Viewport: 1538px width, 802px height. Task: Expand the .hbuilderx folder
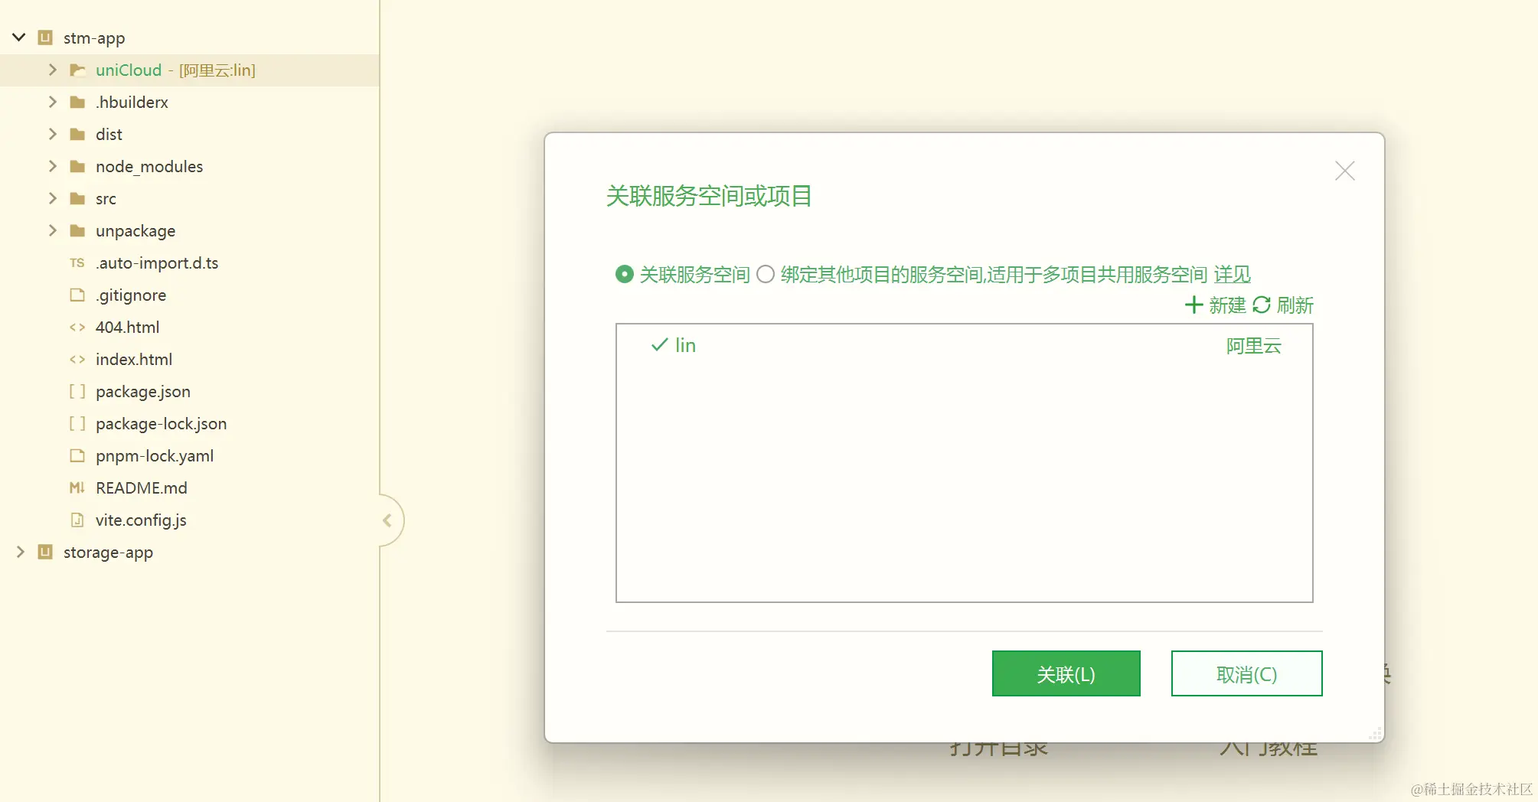(x=52, y=102)
